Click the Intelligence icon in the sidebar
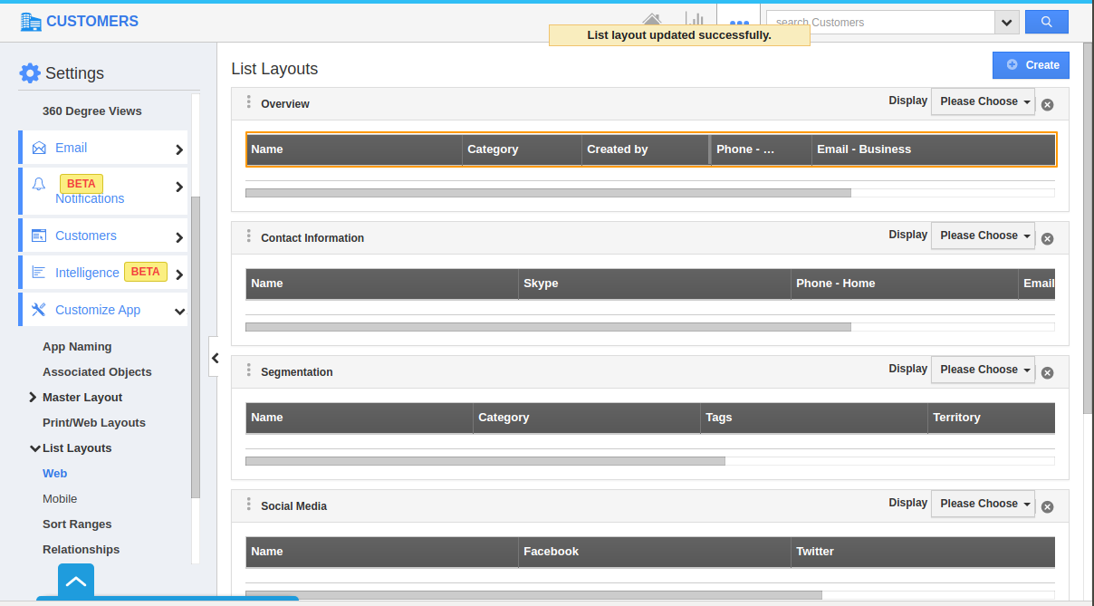Screen dimensions: 1094x606 pos(38,271)
